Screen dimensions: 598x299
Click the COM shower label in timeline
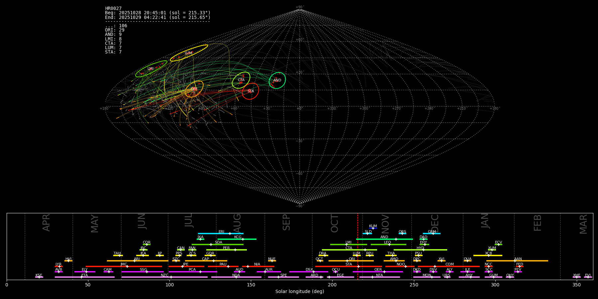click(x=449, y=264)
